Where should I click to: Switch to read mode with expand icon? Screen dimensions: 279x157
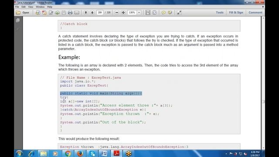point(179,13)
